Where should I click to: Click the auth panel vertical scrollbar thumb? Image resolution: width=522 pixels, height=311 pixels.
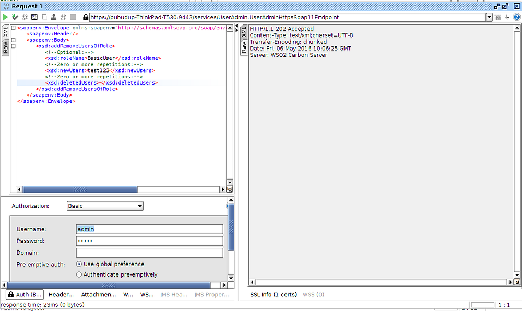(231, 227)
